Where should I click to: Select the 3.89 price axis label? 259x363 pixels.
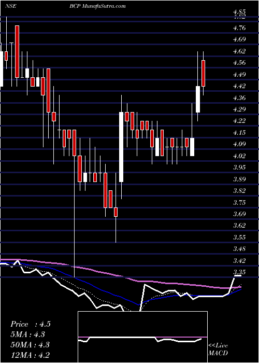(x=239, y=179)
